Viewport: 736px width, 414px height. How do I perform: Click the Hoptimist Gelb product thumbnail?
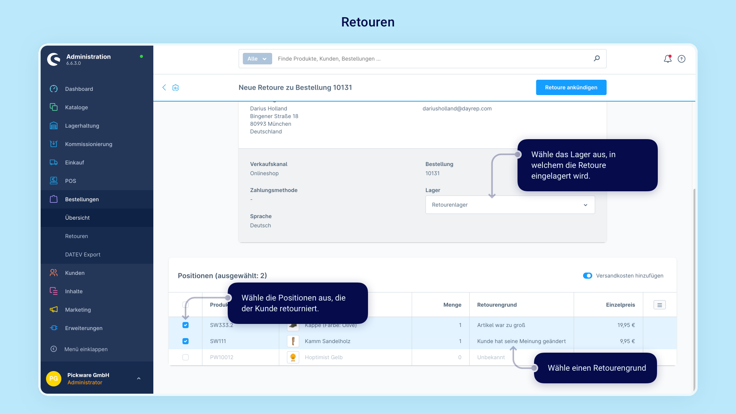(293, 357)
